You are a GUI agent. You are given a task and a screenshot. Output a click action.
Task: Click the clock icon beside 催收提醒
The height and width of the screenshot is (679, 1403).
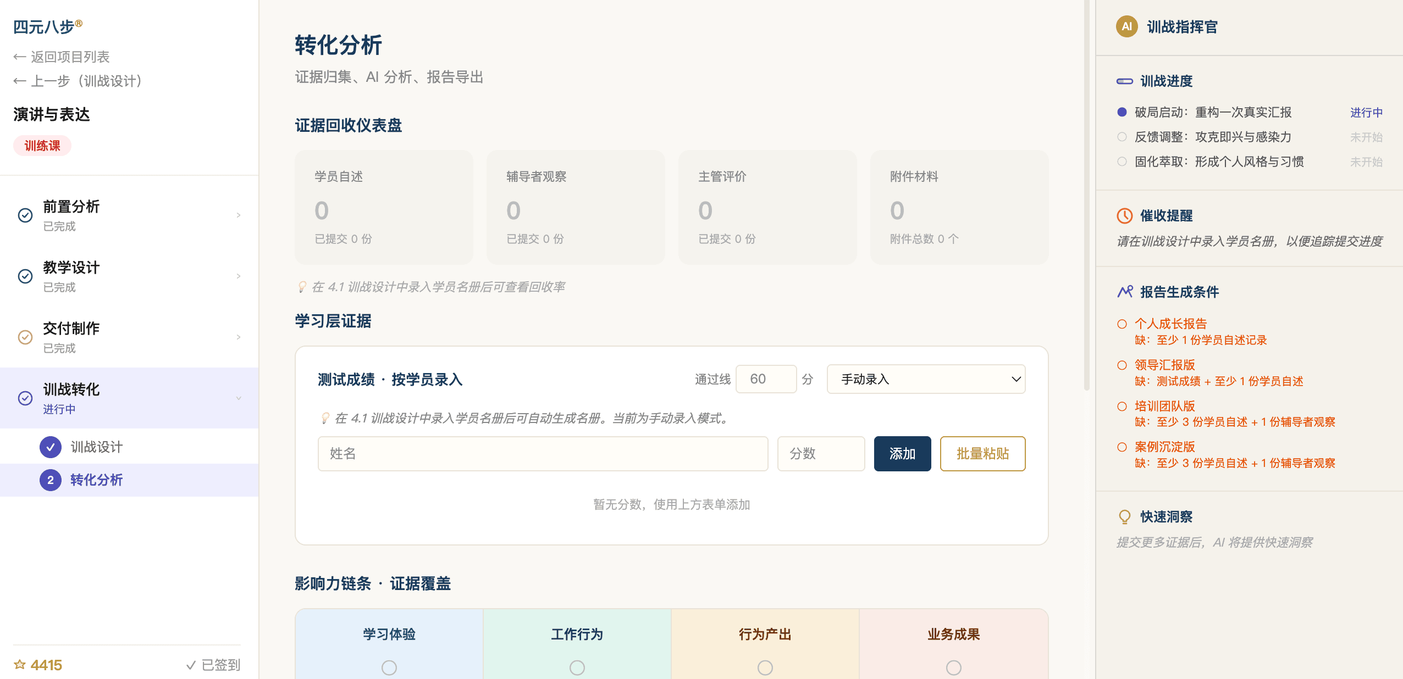1124,215
